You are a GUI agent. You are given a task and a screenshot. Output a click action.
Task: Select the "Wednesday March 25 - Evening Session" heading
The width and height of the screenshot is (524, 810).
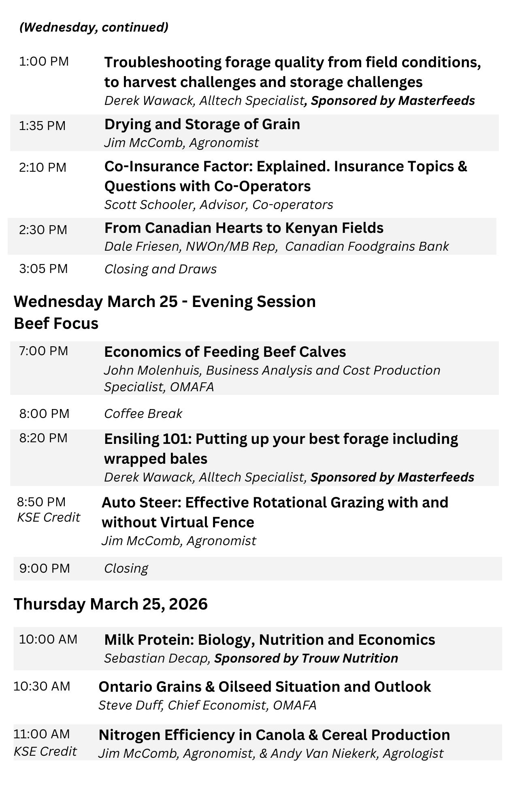(164, 302)
